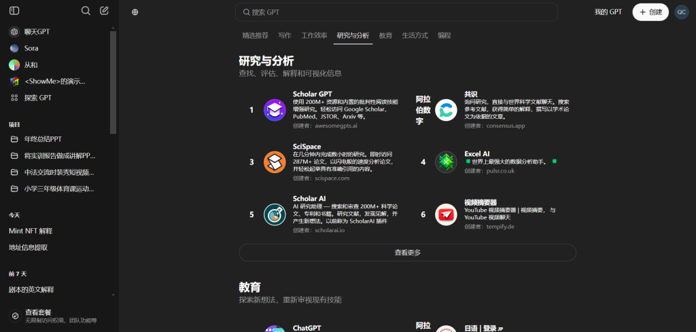696x332 pixels.
Task: Click 查看套餐 upgrade plan option
Action: pos(58,316)
